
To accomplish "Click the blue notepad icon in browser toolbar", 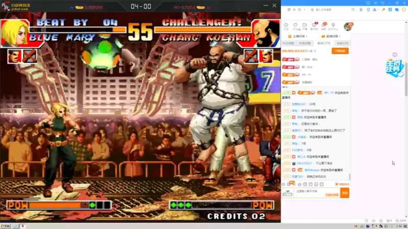I will [x=390, y=10].
